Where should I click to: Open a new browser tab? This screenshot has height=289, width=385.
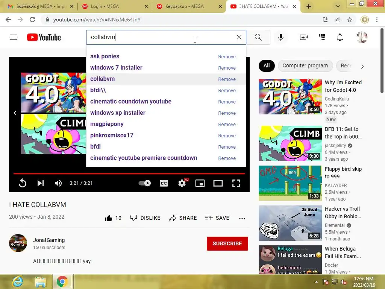point(309,6)
